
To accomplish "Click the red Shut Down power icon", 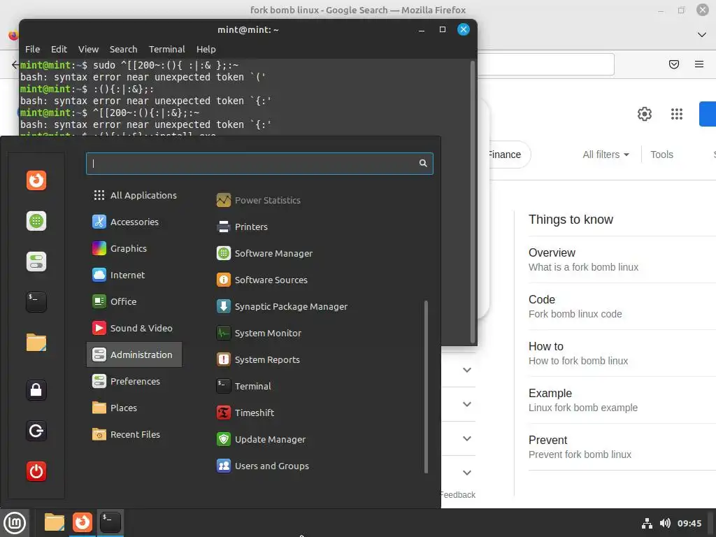I will [36, 471].
